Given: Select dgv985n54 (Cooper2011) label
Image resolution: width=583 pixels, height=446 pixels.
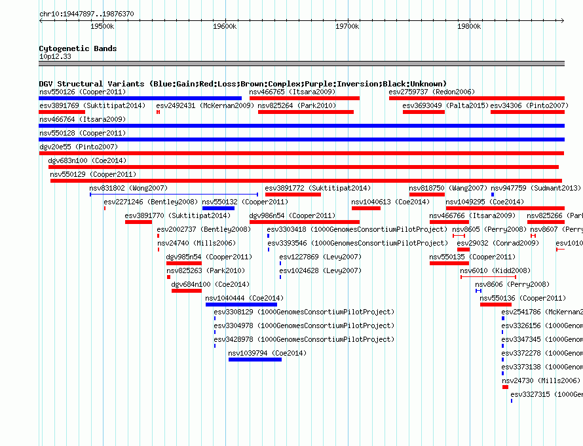Looking at the screenshot, I should tap(209, 257).
